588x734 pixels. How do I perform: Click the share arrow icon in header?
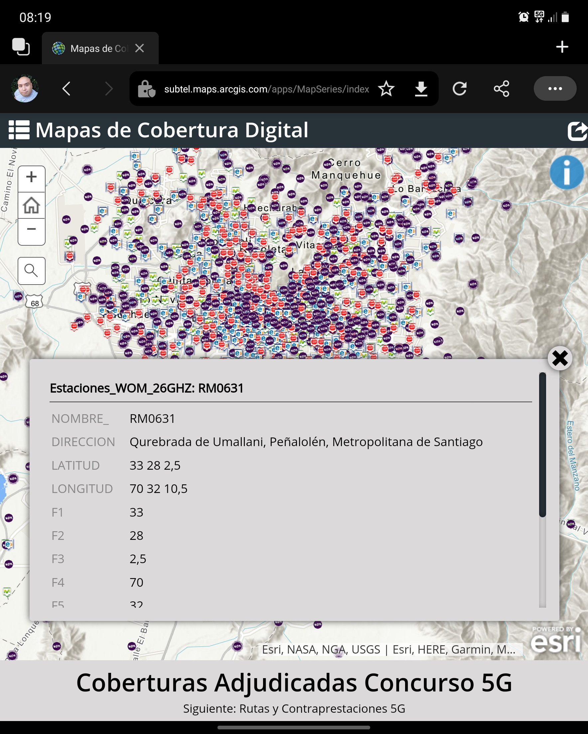(577, 131)
